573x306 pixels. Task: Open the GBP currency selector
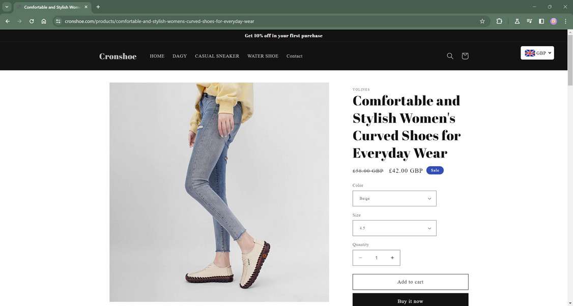(537, 52)
